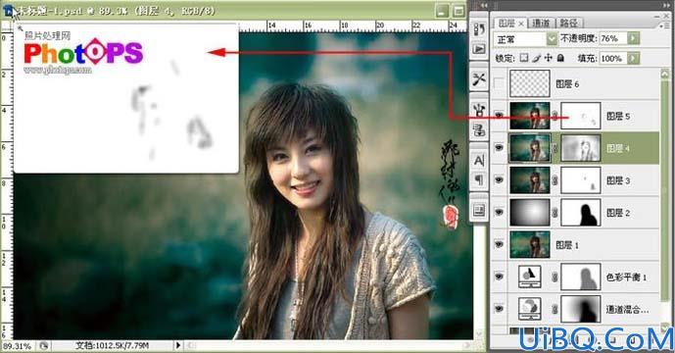This screenshot has height=353, width=675.
Task: Open the Character panel 'A' icon
Action: click(x=479, y=161)
